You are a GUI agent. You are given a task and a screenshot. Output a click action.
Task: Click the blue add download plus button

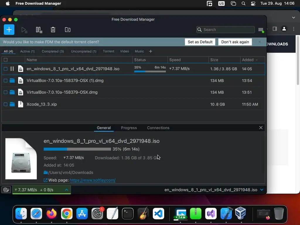pyautogui.click(x=9, y=30)
